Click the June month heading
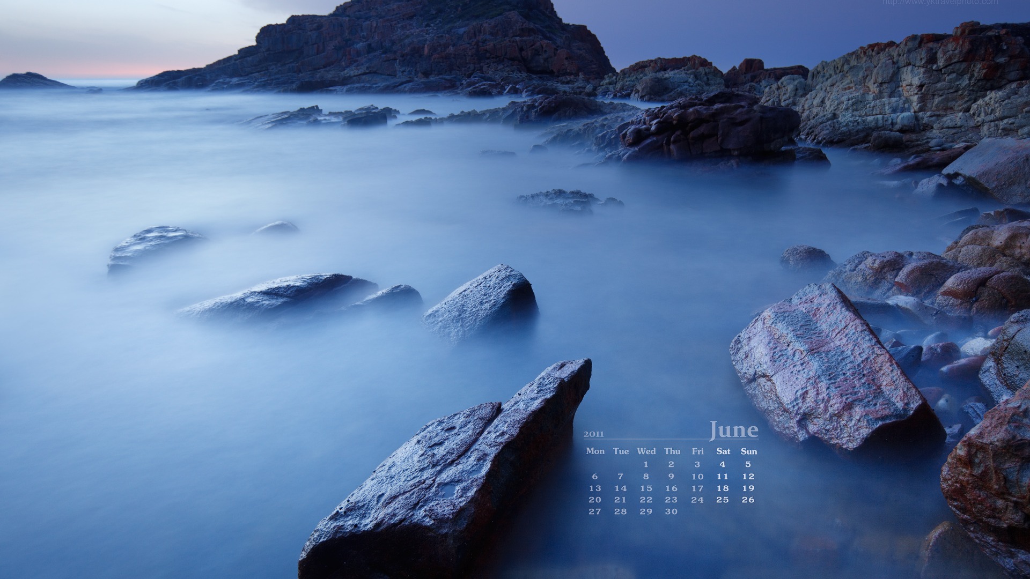 pos(734,430)
